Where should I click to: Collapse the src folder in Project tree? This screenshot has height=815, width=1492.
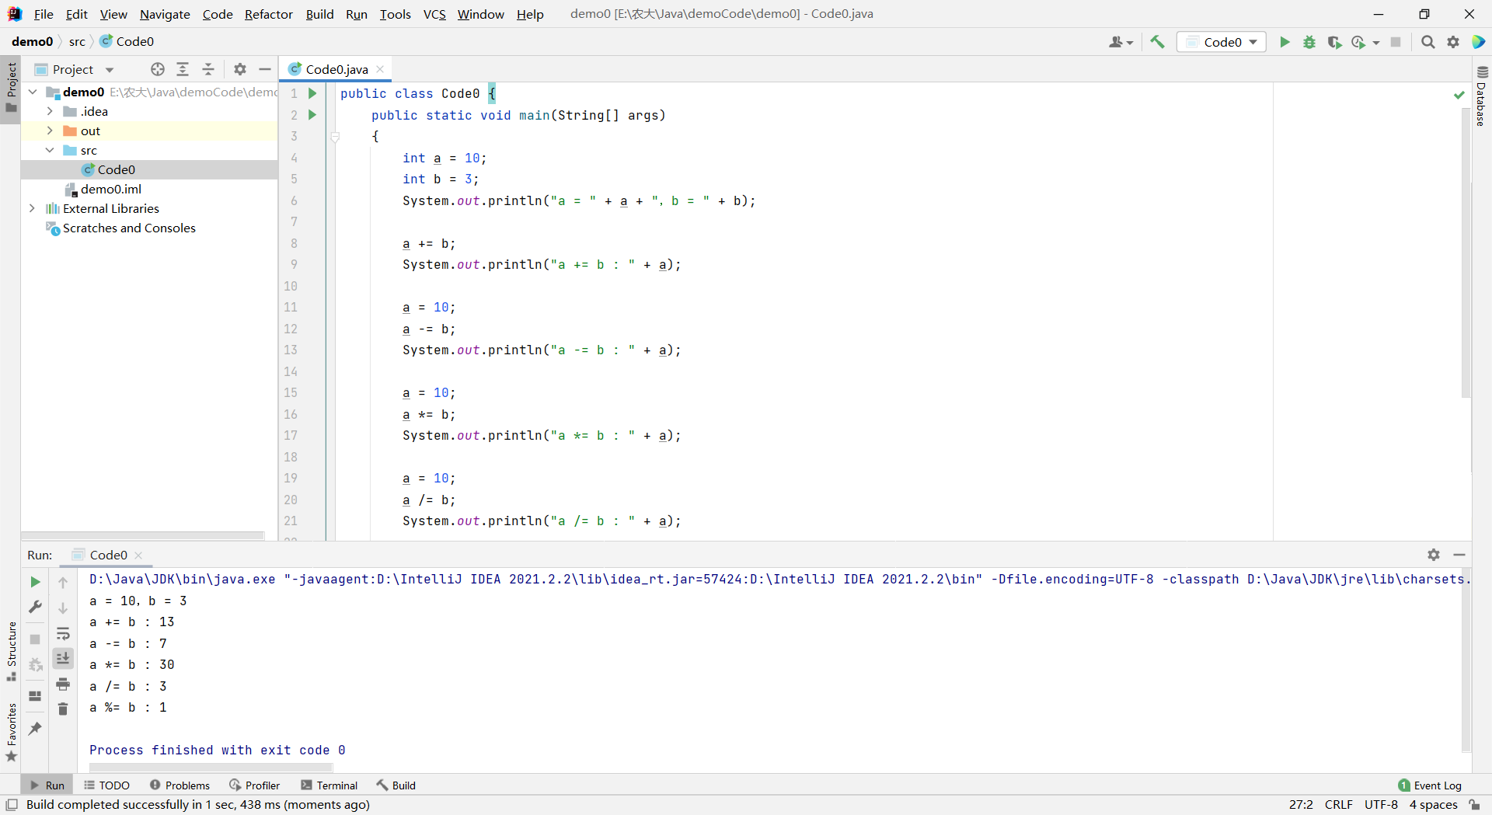tap(50, 150)
